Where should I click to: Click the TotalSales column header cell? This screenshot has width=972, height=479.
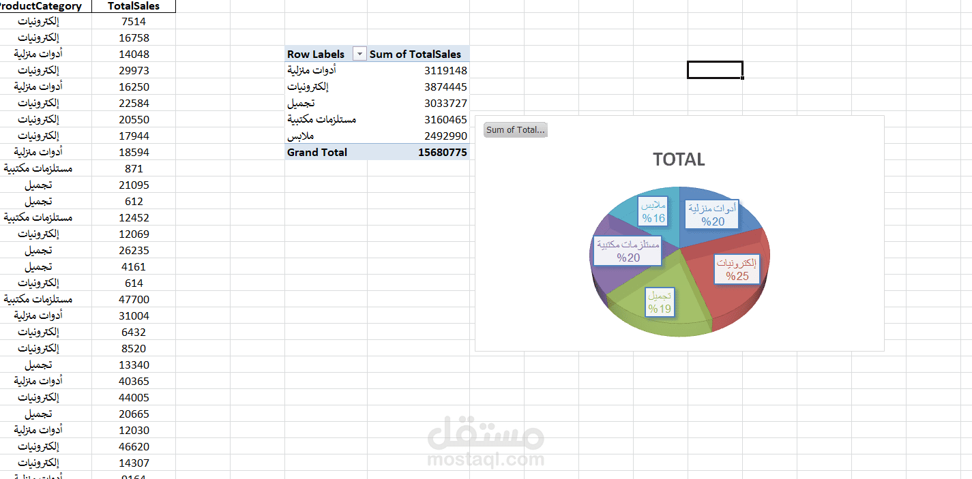point(134,6)
